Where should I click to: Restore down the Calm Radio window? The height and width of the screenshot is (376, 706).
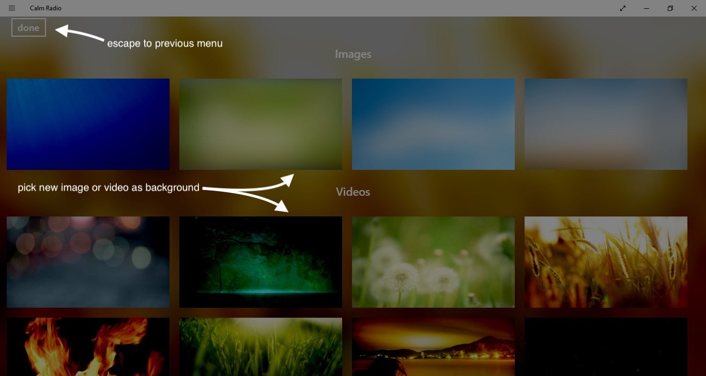[x=670, y=8]
